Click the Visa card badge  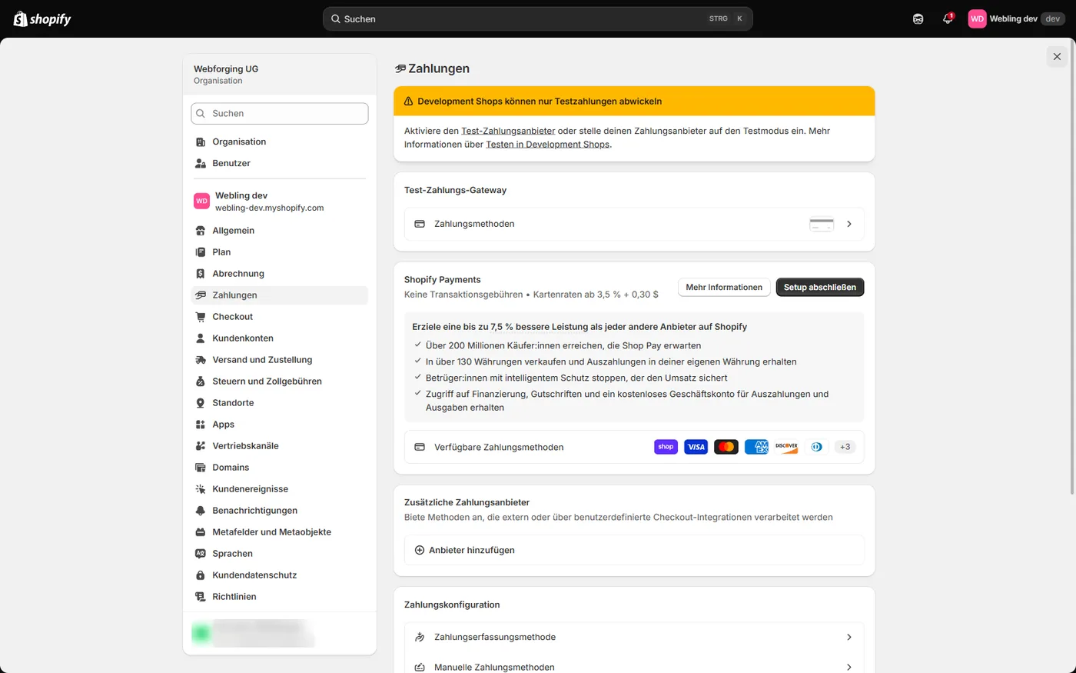pyautogui.click(x=696, y=447)
